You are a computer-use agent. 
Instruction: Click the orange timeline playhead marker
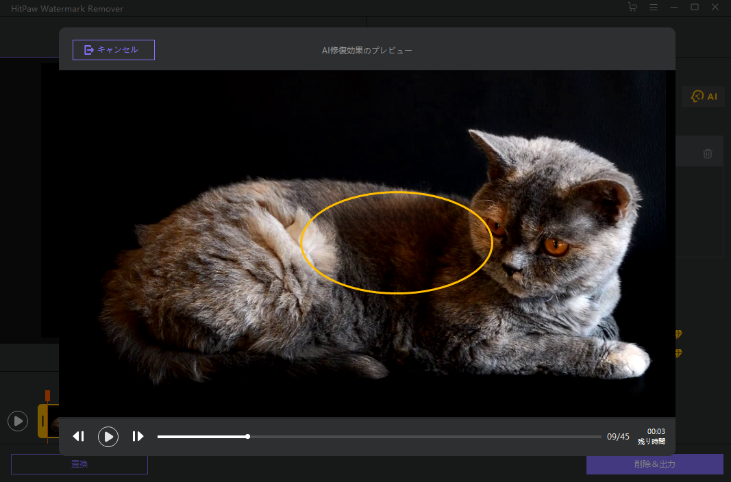click(47, 396)
